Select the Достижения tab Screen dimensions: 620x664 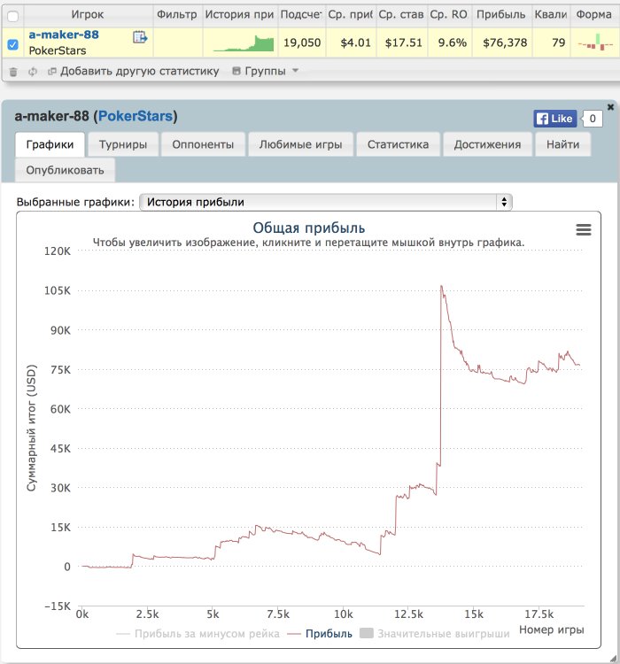[x=487, y=144]
